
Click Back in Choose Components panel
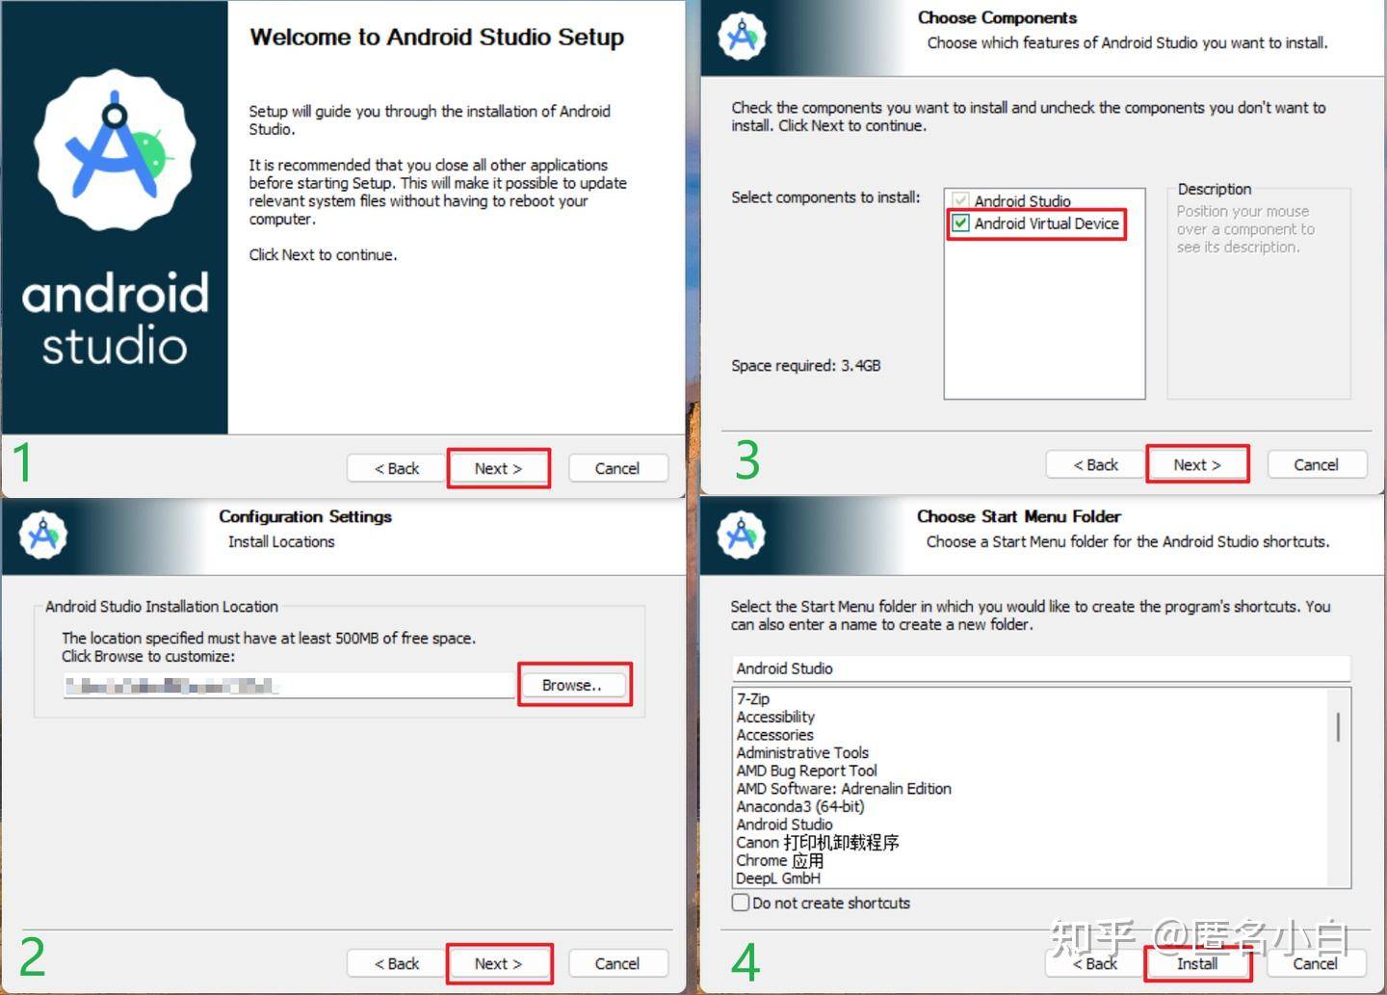[1096, 464]
